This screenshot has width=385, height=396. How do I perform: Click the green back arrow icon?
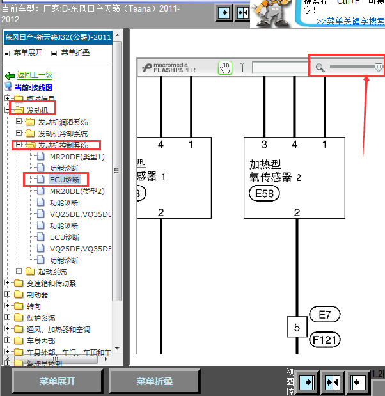[x=10, y=75]
